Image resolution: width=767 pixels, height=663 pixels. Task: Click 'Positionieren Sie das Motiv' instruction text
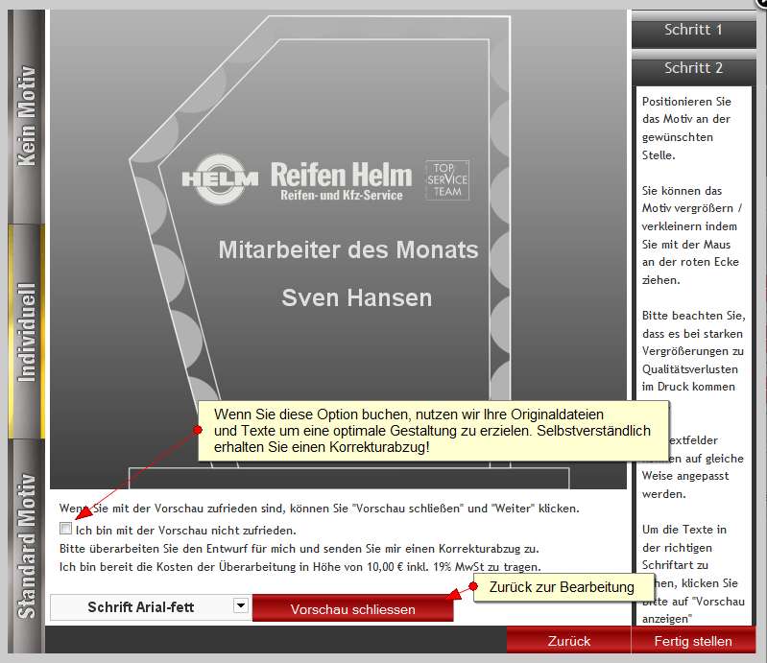point(686,129)
